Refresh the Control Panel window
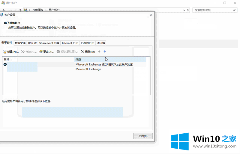Screen dimensions: 240x154 click(x=188, y=10)
